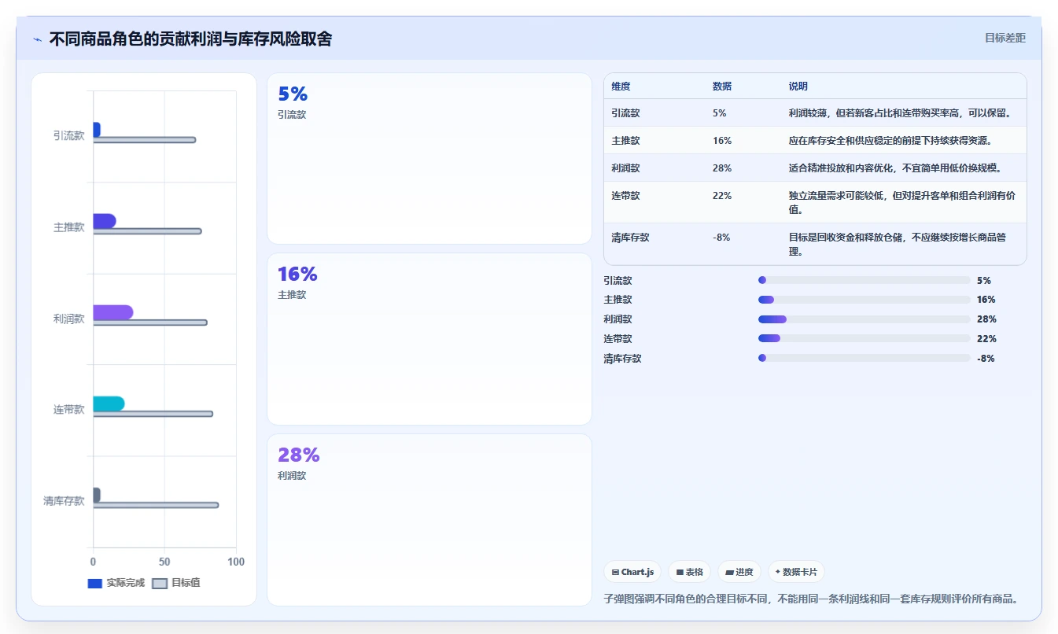Click the lightning icon beside the page title
The image size is (1058, 634).
[38, 39]
